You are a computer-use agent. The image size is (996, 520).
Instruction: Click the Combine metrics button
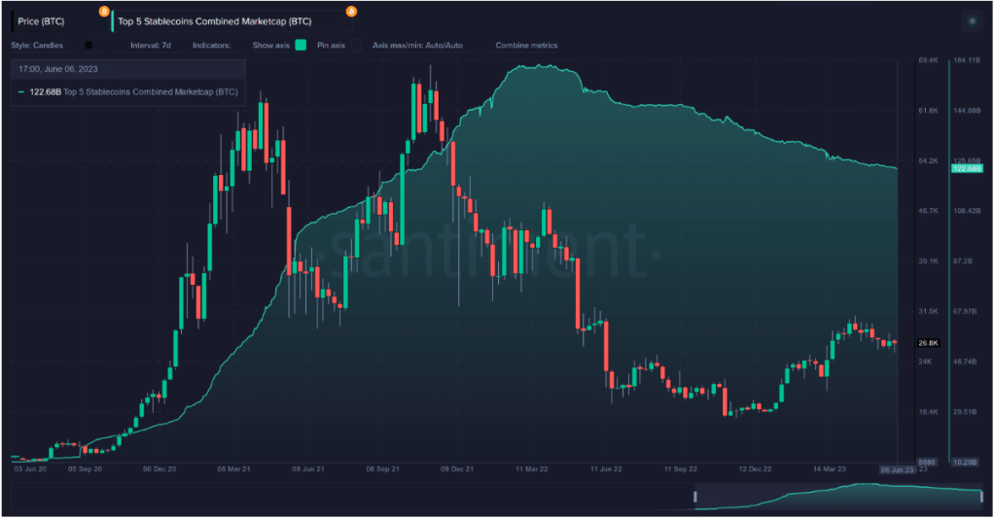click(526, 45)
